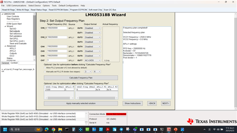This screenshot has width=237, height=133.
Task: Switch to the Context tab
Action: click(14, 63)
